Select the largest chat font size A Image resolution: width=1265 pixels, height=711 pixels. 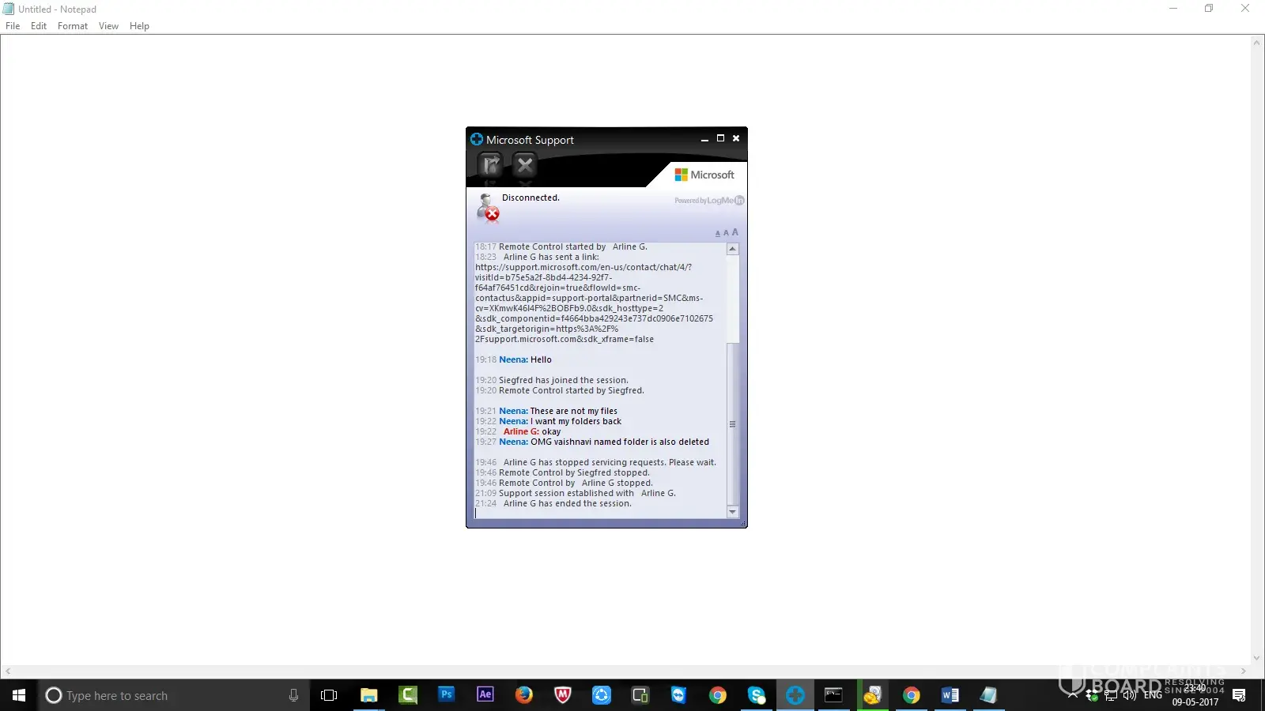pyautogui.click(x=735, y=232)
